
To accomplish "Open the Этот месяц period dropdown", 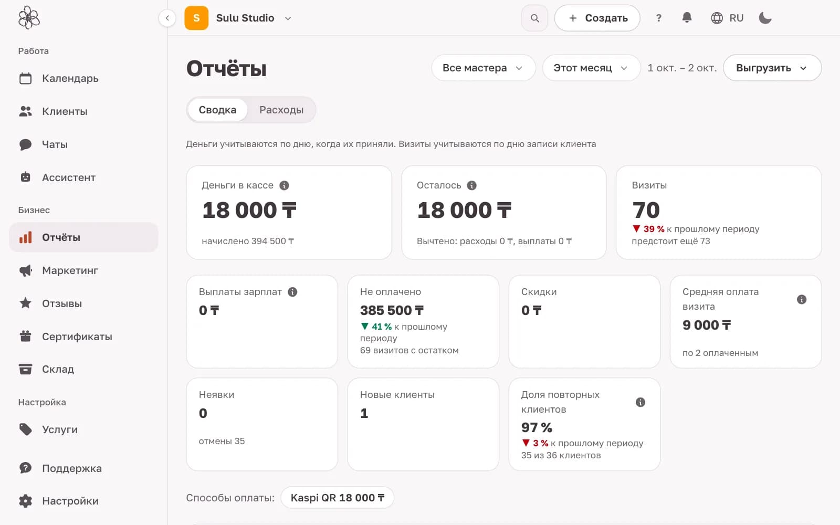I will (x=591, y=68).
